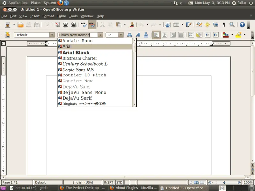Toggle Underline formatting
This screenshot has width=255, height=191.
coord(146,35)
